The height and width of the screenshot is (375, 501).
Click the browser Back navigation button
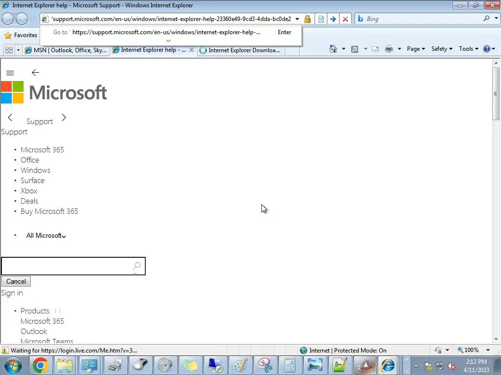8,19
